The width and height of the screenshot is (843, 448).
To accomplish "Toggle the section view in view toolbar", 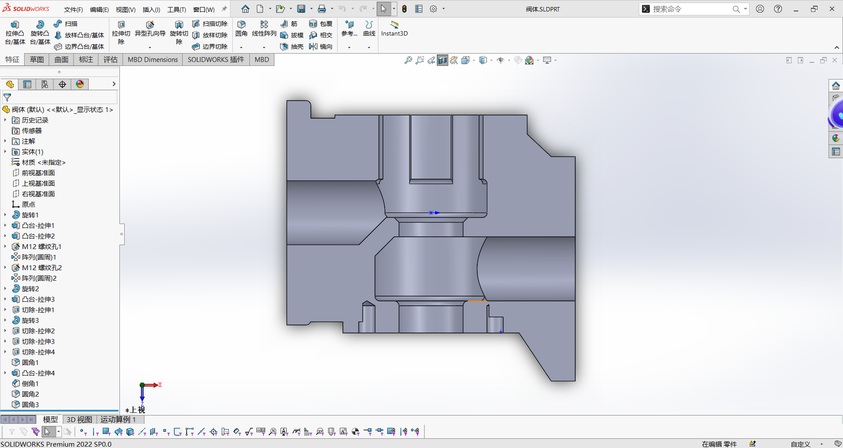I will [443, 60].
